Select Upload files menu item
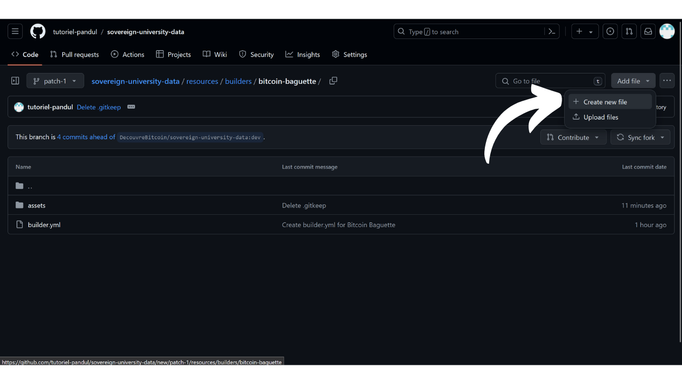The height and width of the screenshot is (384, 682). [x=600, y=117]
